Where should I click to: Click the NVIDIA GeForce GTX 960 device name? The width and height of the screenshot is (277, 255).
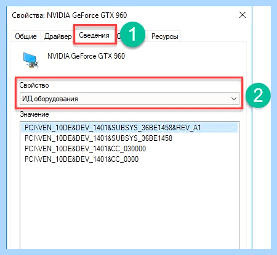(86, 56)
